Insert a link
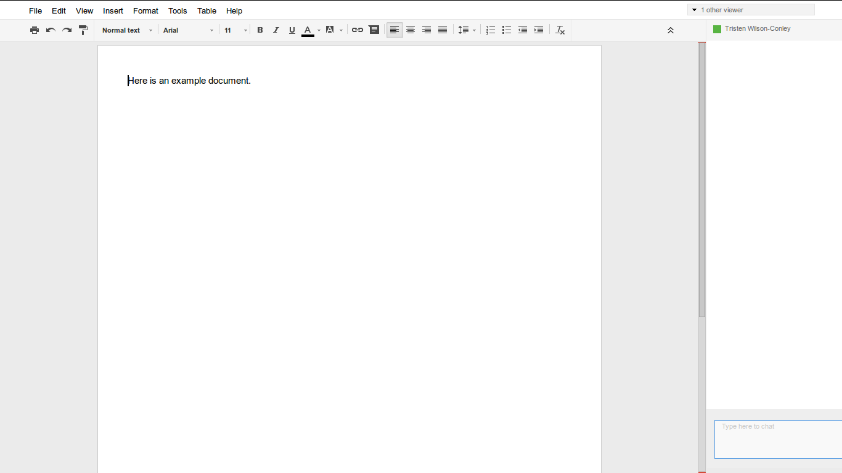Viewport: 842px width, 473px height. (x=358, y=30)
